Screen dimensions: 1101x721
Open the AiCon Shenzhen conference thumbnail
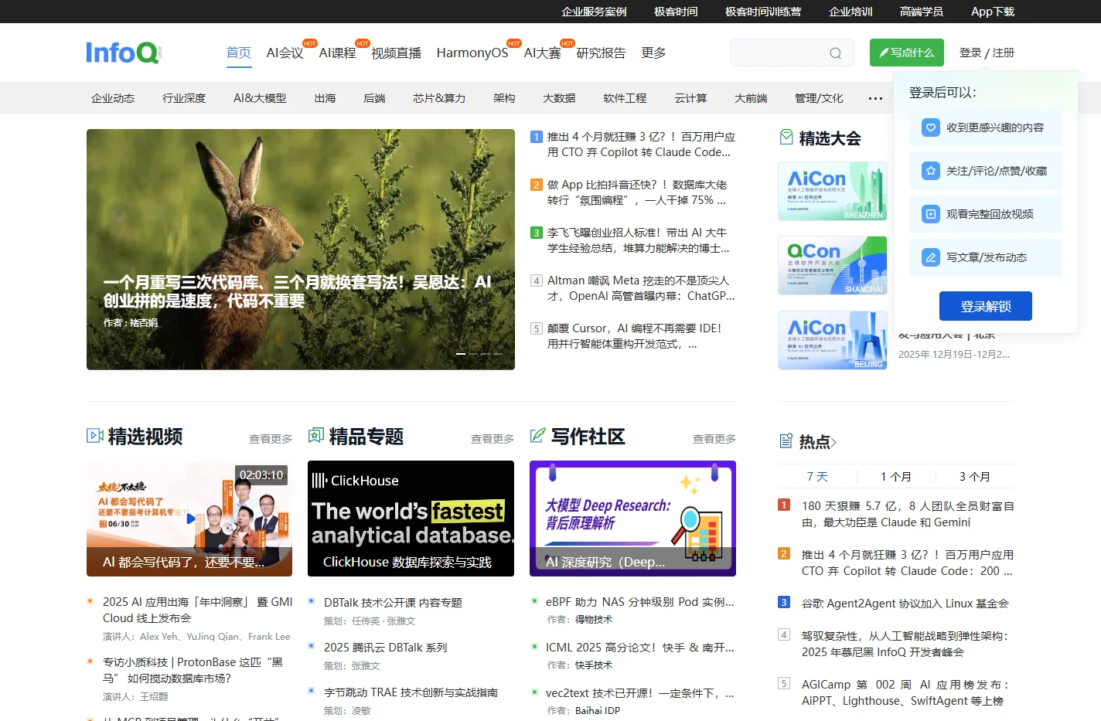(x=832, y=191)
